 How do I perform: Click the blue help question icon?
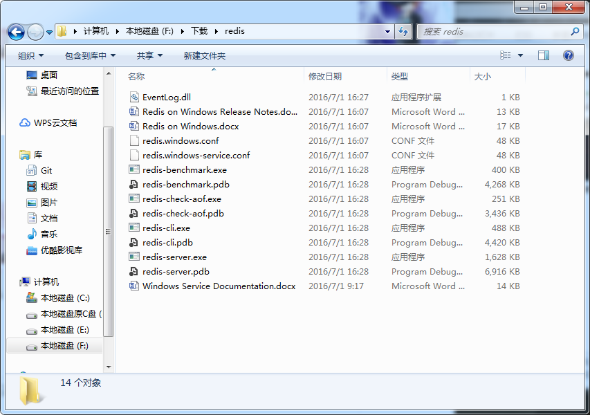[568, 55]
